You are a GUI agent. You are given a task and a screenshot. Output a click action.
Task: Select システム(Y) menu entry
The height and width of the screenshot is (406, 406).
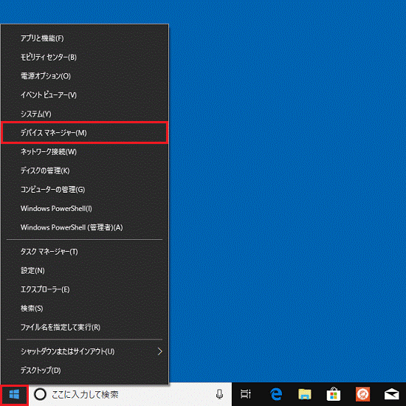85,114
